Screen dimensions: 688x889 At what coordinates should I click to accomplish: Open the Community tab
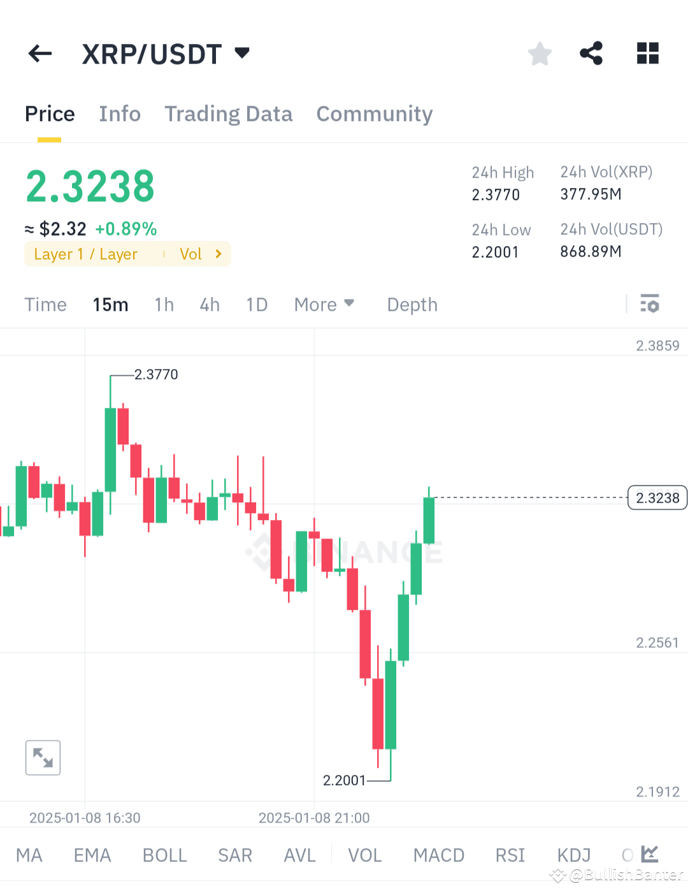[374, 113]
